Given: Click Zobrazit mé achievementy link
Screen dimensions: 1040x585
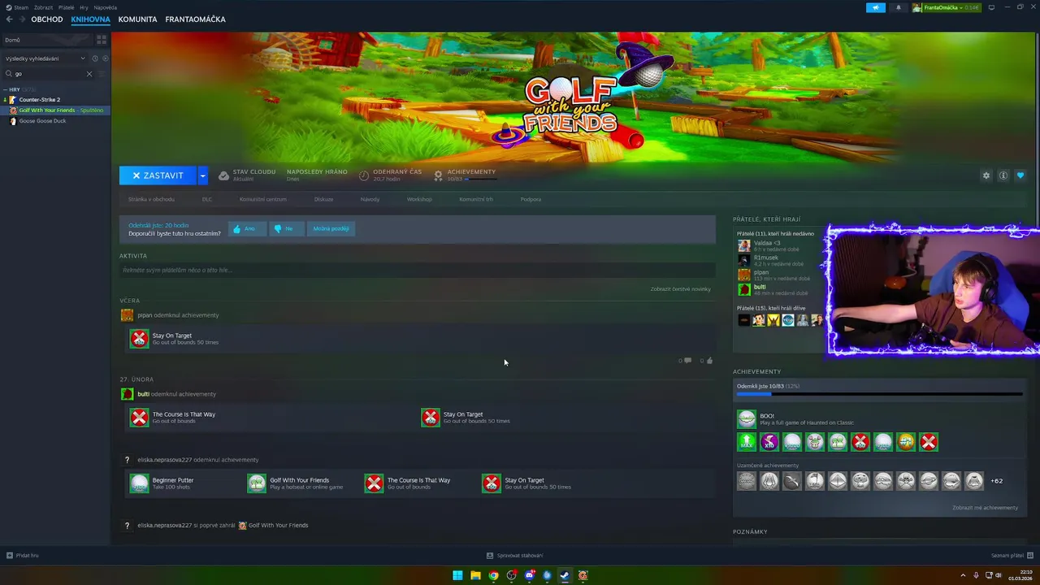Looking at the screenshot, I should 985,508.
